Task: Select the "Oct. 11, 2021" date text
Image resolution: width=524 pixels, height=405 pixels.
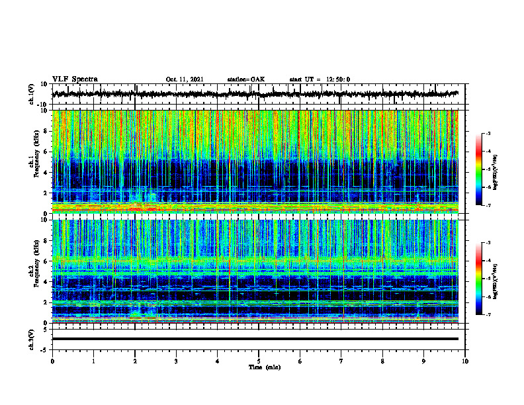Action: (185, 79)
